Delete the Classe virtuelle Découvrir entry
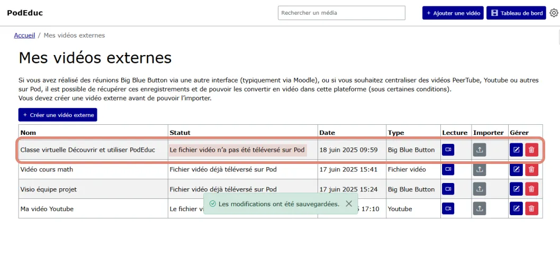The height and width of the screenshot is (275, 560). [531, 150]
